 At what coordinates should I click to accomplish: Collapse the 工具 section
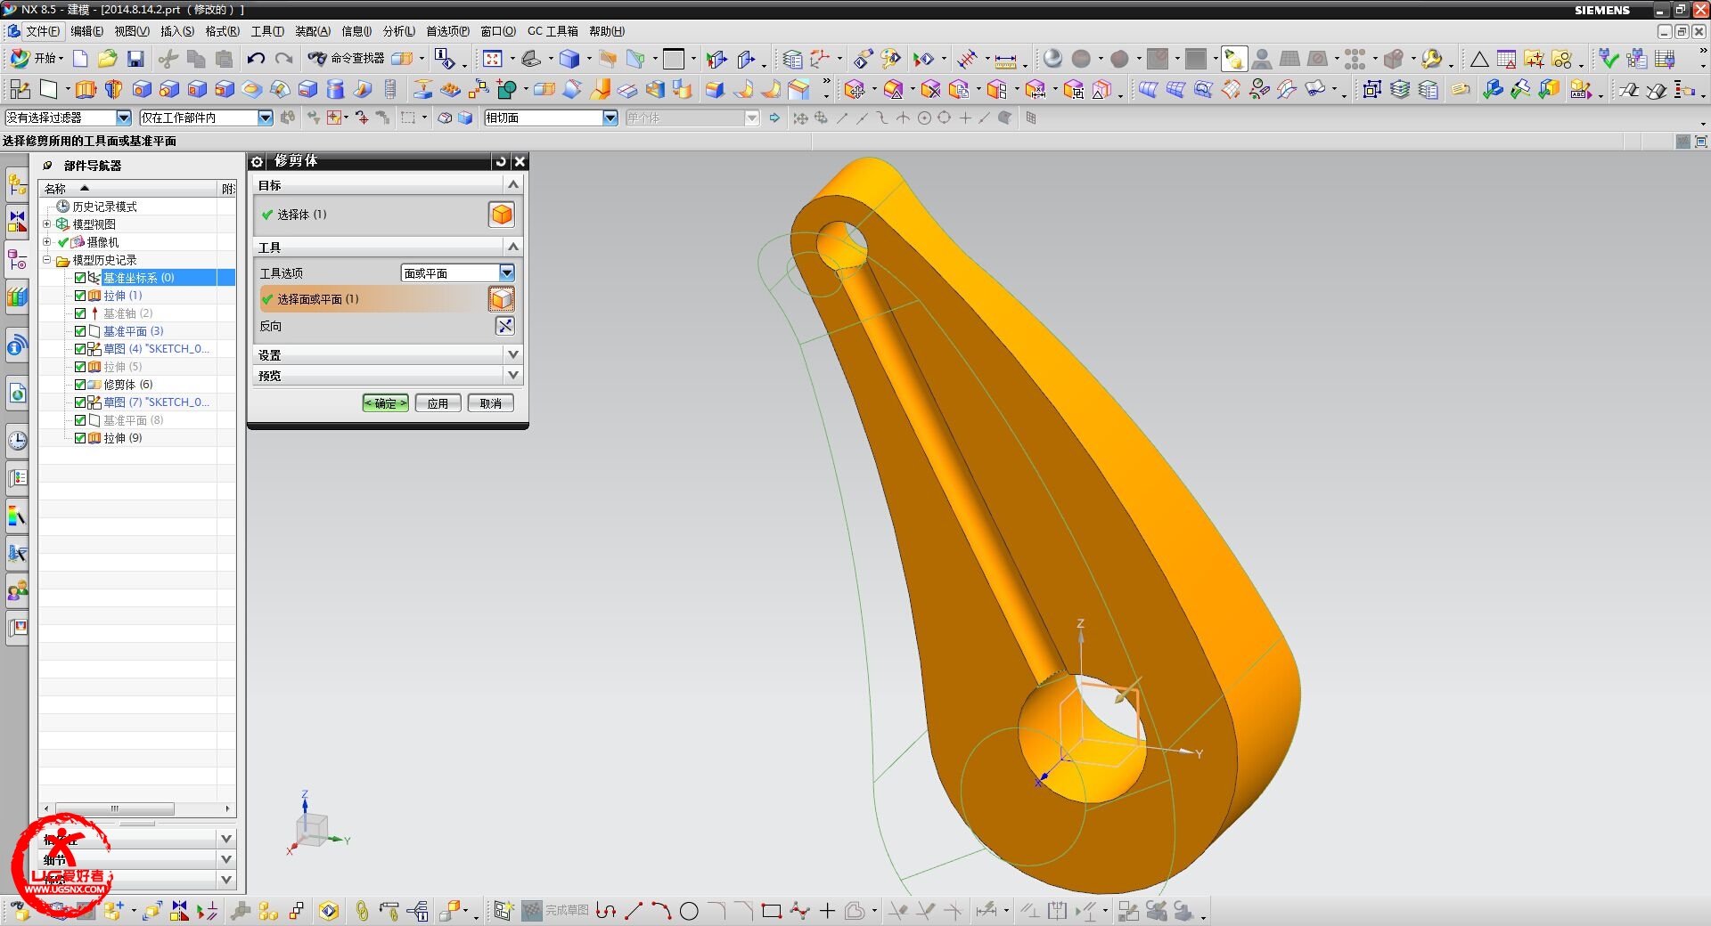click(x=513, y=247)
